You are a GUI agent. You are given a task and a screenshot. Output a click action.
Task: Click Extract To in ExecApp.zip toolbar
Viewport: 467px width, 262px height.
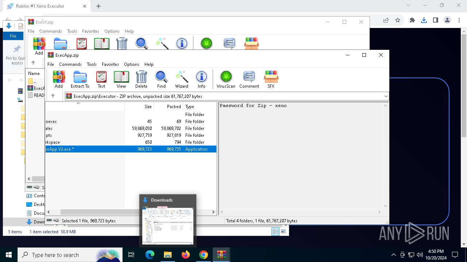[80, 79]
